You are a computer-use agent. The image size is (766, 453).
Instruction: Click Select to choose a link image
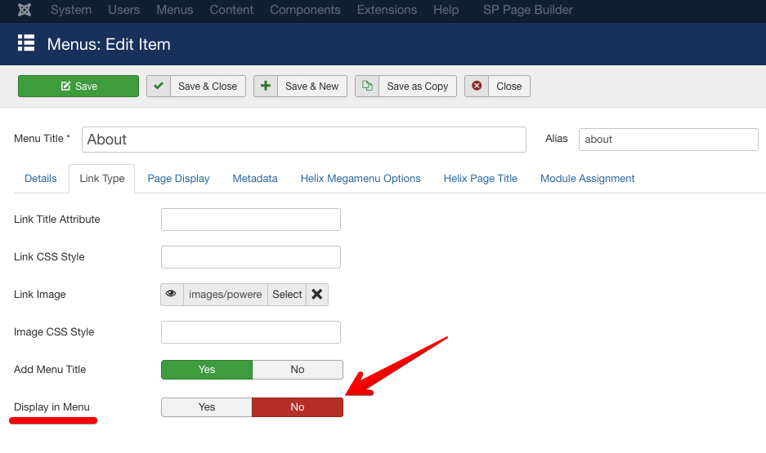[x=287, y=295]
